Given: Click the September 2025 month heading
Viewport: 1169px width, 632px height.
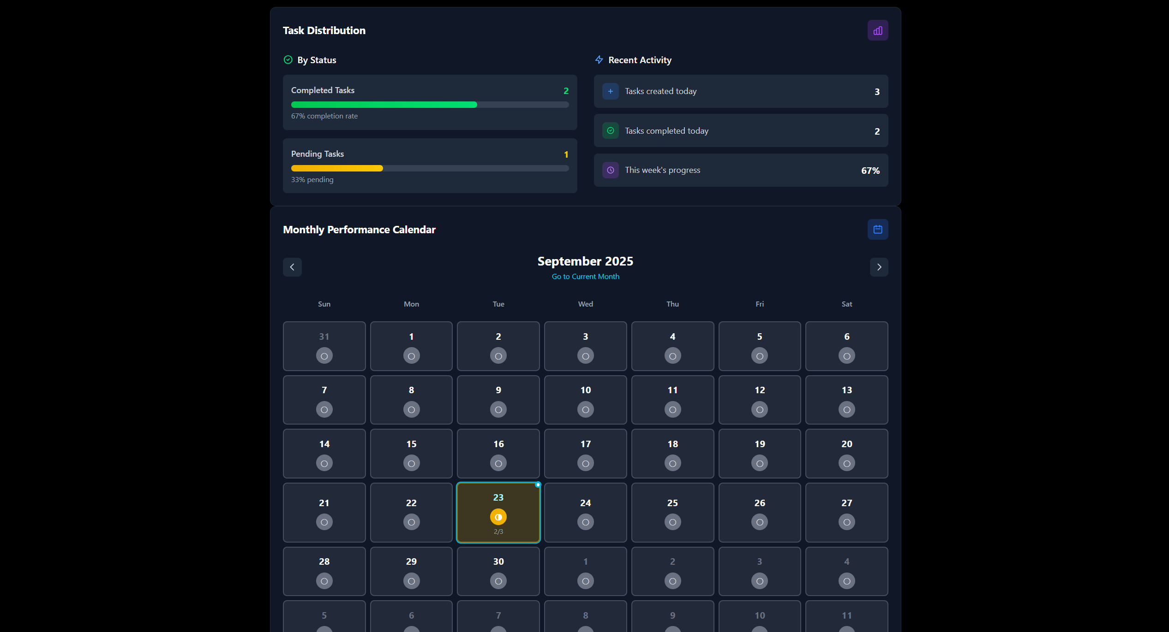Looking at the screenshot, I should [585, 261].
